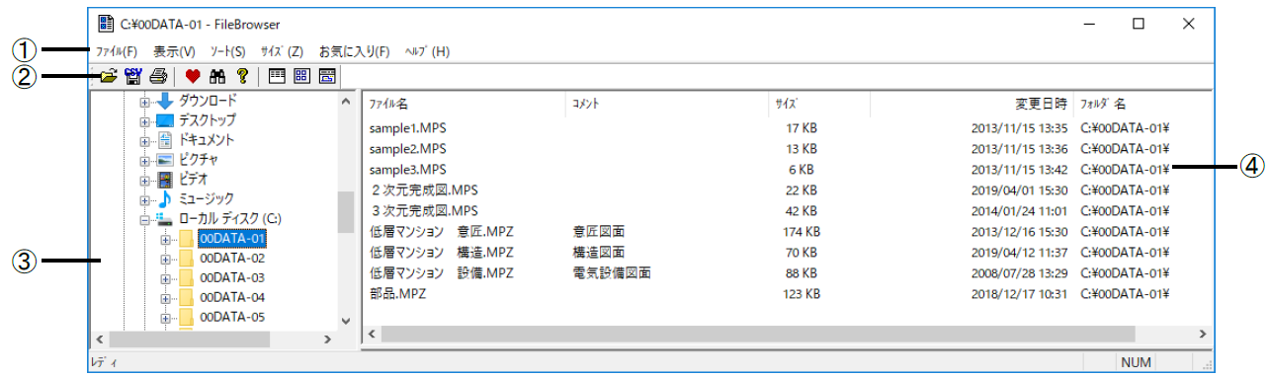Click the printer toolbar icon
1269x377 pixels.
pos(158,75)
